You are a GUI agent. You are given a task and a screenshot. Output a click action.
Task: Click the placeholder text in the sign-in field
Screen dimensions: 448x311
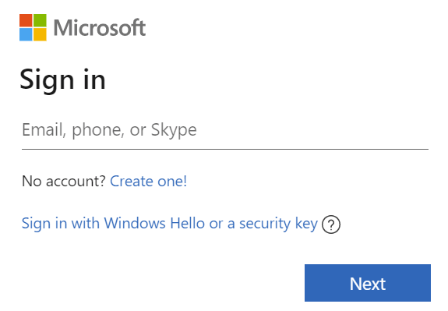click(109, 130)
